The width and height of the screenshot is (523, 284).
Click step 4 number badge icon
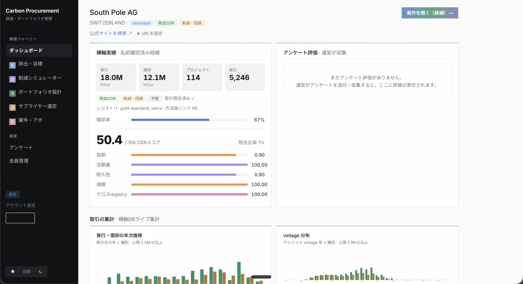[12, 107]
